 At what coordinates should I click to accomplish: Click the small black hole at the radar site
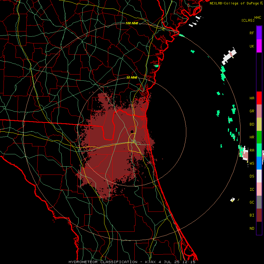pos(132,131)
